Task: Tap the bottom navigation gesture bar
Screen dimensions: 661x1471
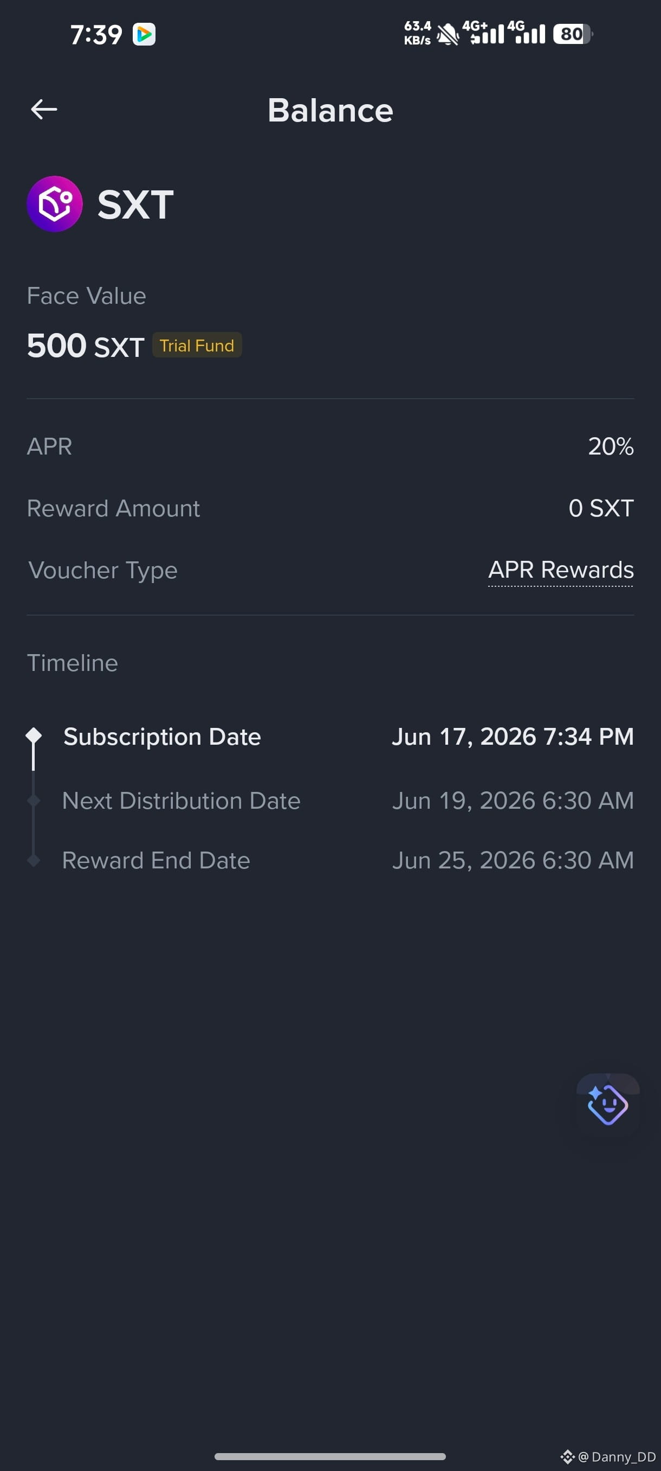Action: (330, 1456)
